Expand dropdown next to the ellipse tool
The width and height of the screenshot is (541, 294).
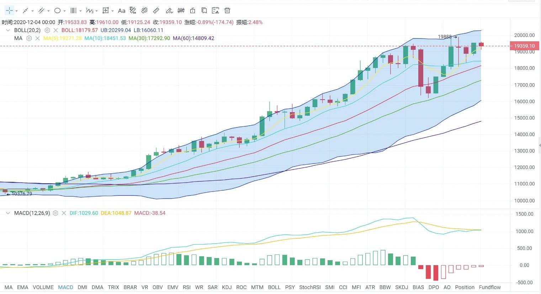[x=64, y=11]
